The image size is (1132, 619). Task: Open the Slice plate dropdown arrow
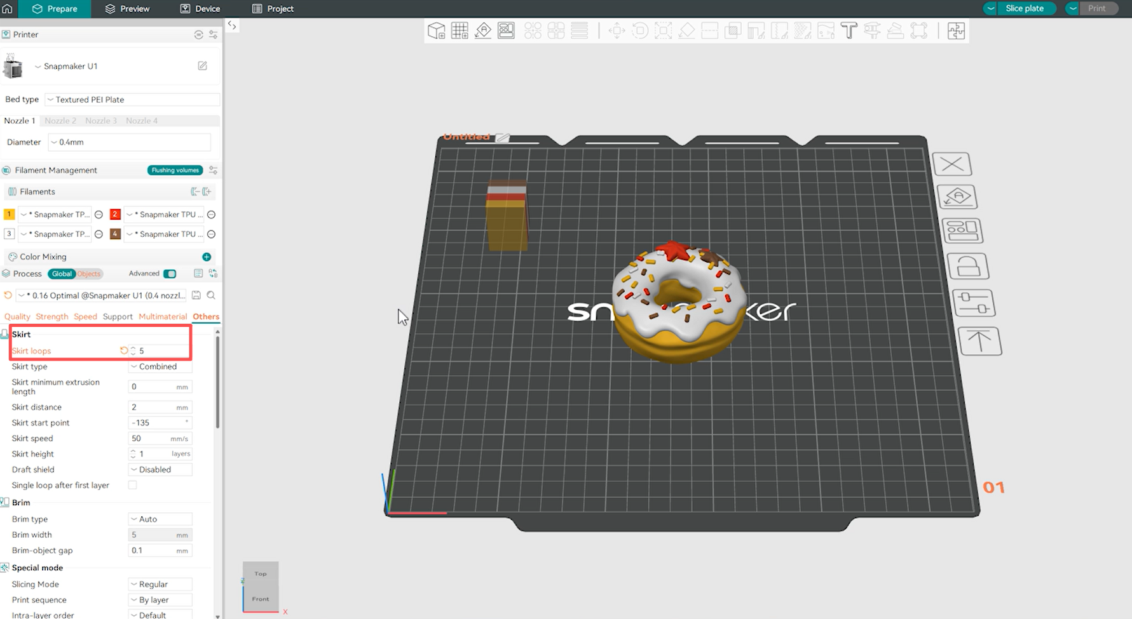(x=990, y=8)
